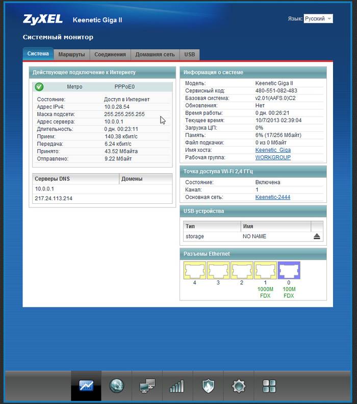The height and width of the screenshot is (404, 357).
Task: Click firmware version v2.01(AAFS.0)C2
Action: 275,98
